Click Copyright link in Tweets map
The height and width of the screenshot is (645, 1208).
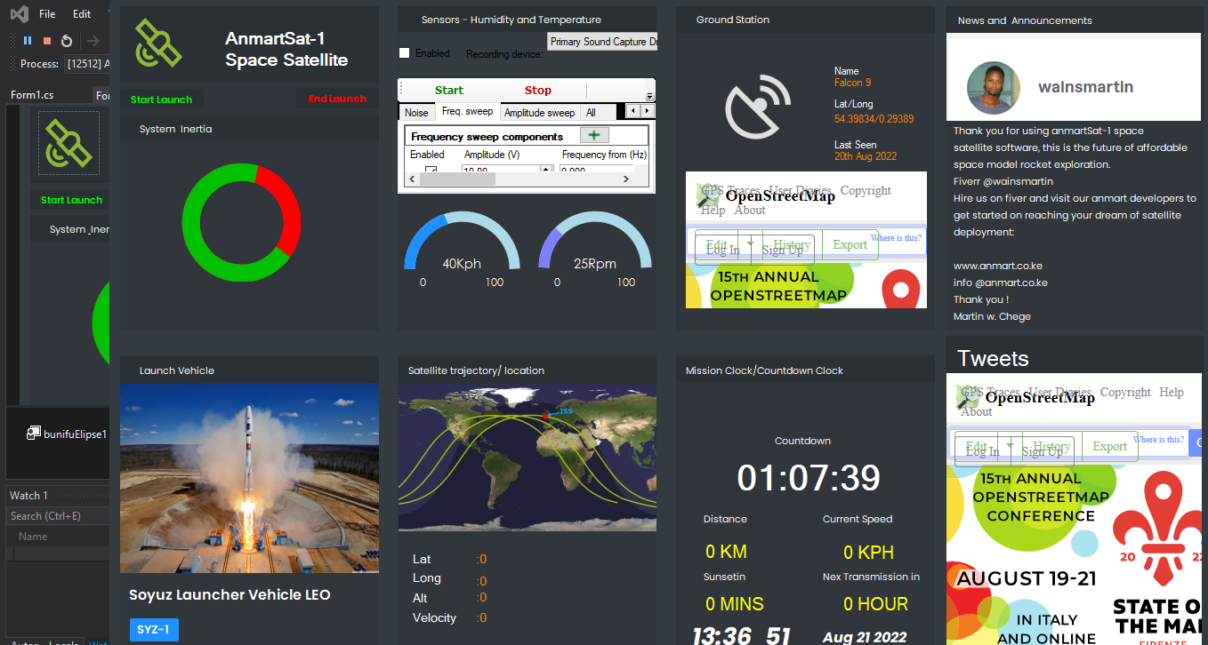1125,392
